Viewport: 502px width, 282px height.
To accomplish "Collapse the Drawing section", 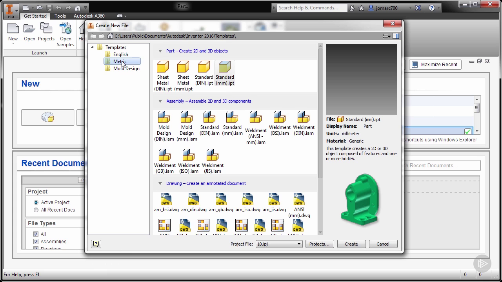I will click(x=160, y=183).
